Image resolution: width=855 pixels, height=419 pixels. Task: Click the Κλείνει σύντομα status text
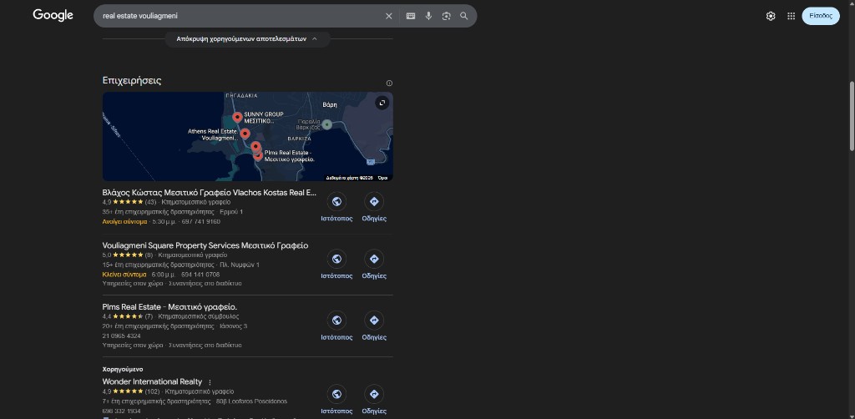tap(124, 275)
